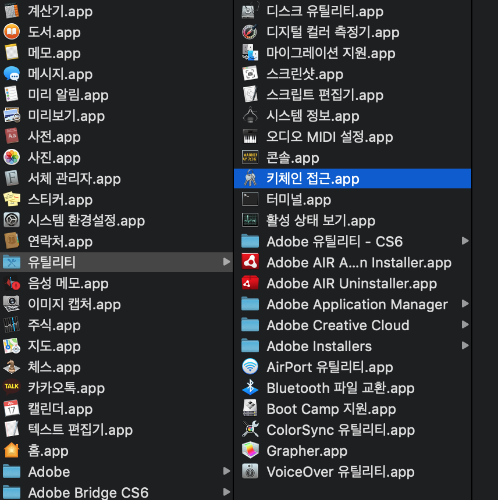498x500 pixels.
Task: Select the Contacts (연락처.app) icon
Action: 12,241
